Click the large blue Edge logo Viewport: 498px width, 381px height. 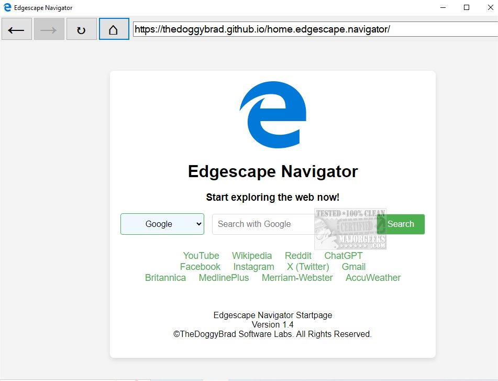pos(273,114)
